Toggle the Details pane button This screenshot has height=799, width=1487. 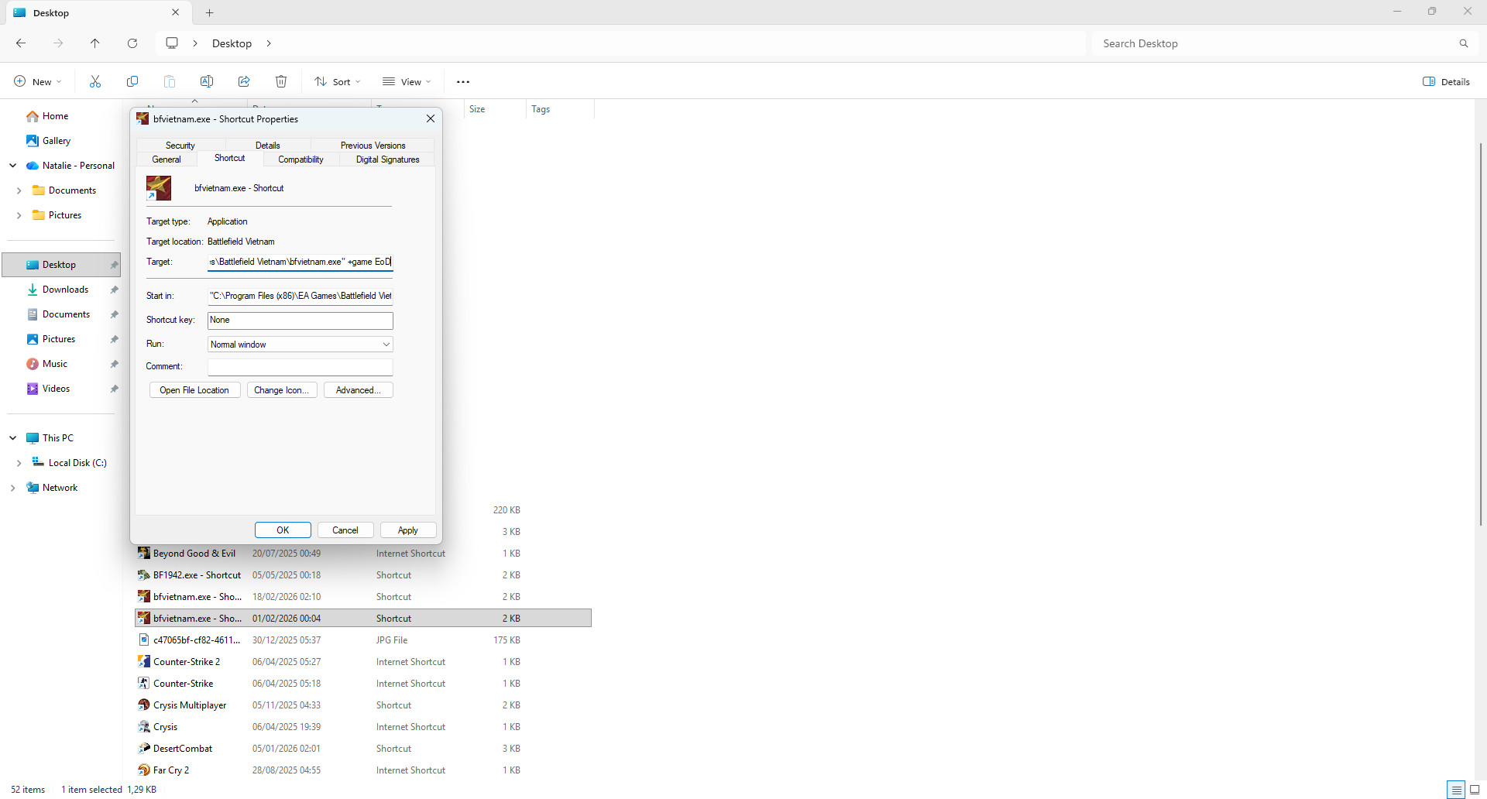(x=1446, y=81)
